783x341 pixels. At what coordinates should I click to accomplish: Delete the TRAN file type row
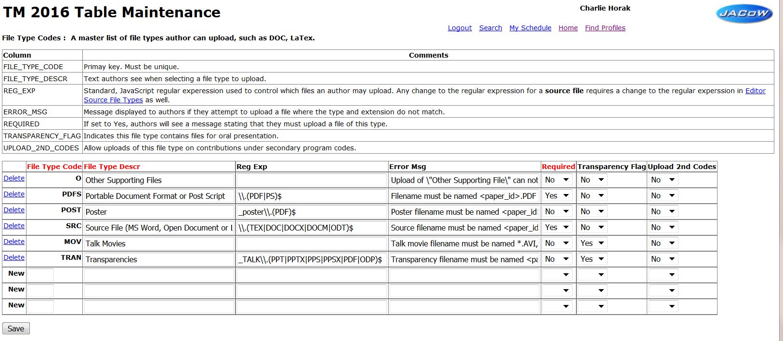(14, 257)
